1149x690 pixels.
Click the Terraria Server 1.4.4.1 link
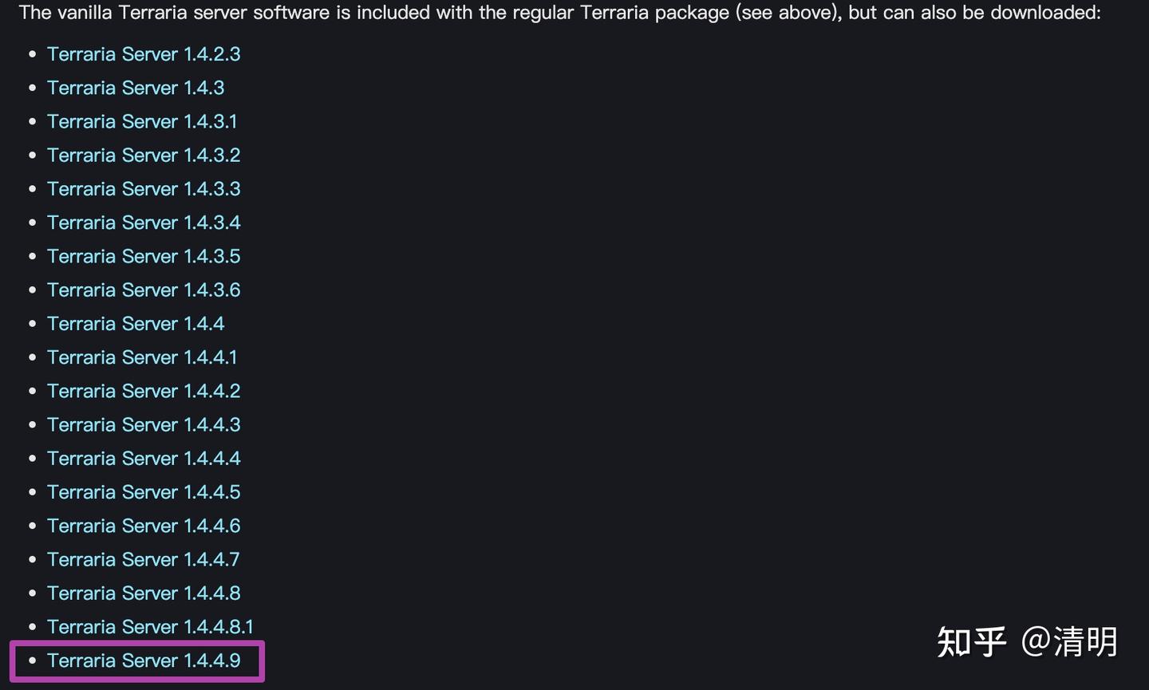pyautogui.click(x=142, y=357)
